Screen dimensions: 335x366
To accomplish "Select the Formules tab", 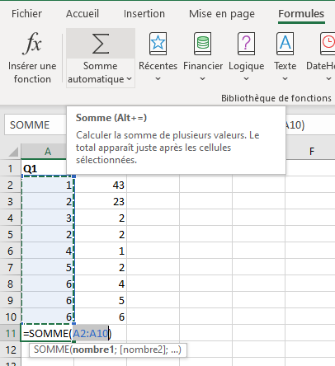I will click(301, 13).
